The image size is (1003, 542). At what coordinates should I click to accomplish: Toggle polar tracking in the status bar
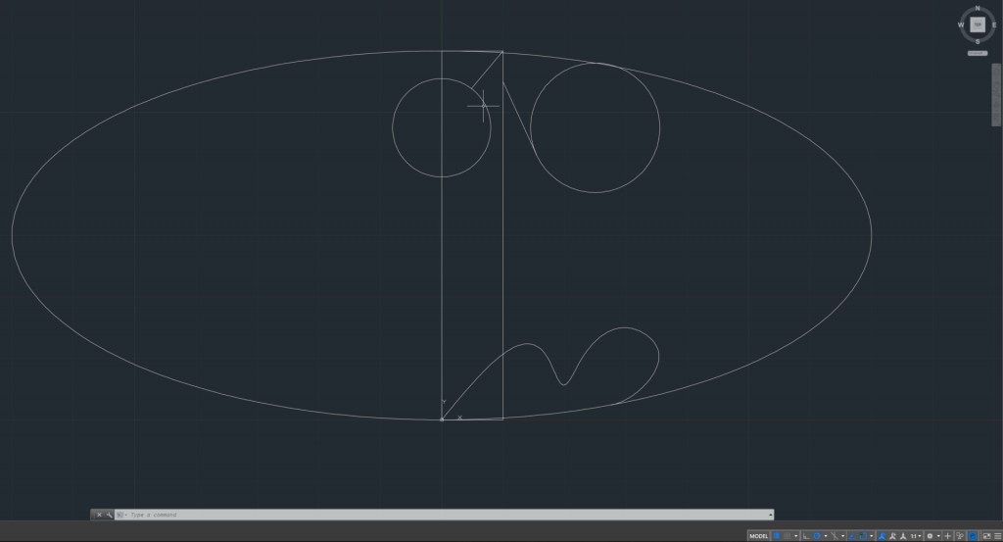tap(818, 535)
